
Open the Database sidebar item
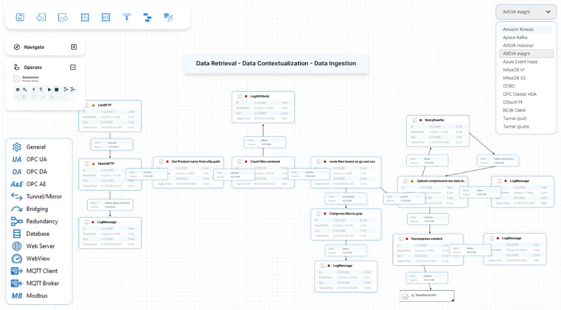[x=31, y=233]
